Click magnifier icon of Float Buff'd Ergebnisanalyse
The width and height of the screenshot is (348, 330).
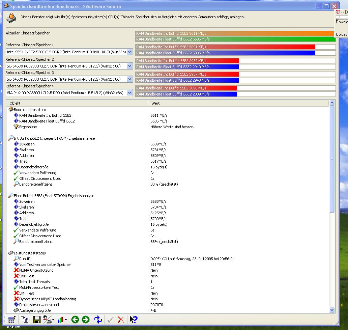(11, 195)
